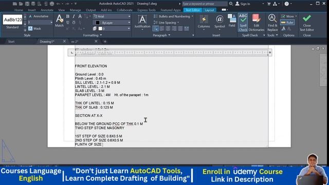Switch to the Text Editor ribbon tab
Viewport: 329px width, 185px height.
pyautogui.click(x=192, y=10)
